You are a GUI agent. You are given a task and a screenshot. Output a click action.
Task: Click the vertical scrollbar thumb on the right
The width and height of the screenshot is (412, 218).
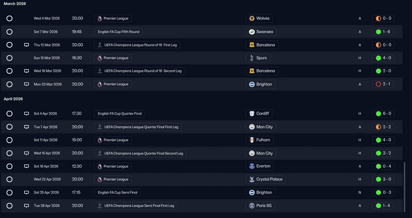[405, 186]
